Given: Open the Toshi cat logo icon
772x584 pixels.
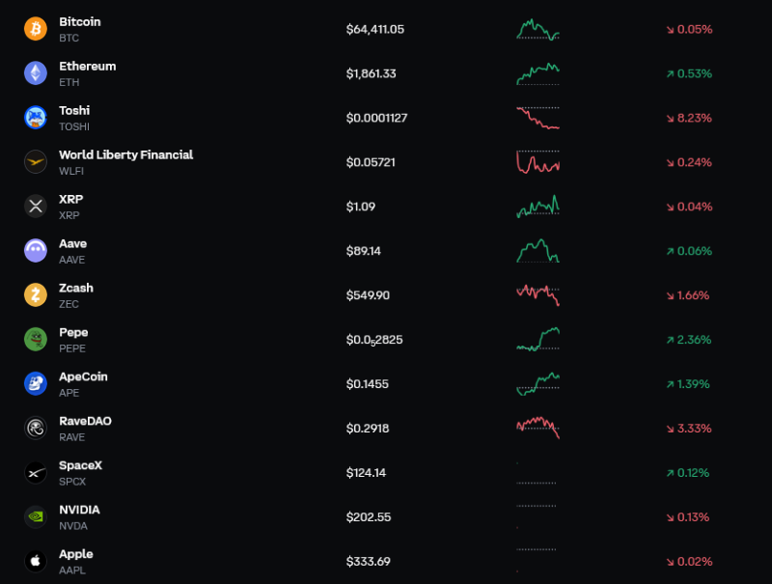Looking at the screenshot, I should [36, 117].
